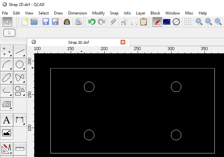
Task: Pick the Hatch fill tool
Action: pos(7,104)
